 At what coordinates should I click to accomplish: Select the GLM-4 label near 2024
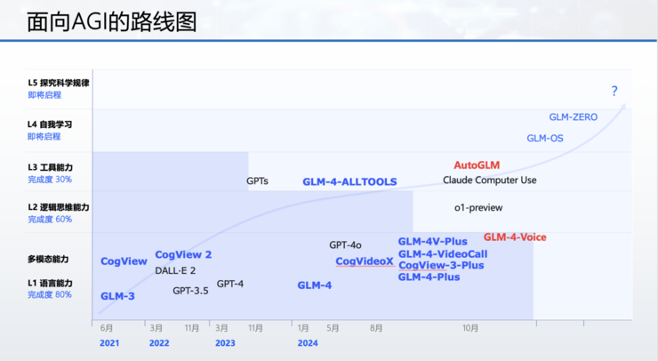coord(314,285)
